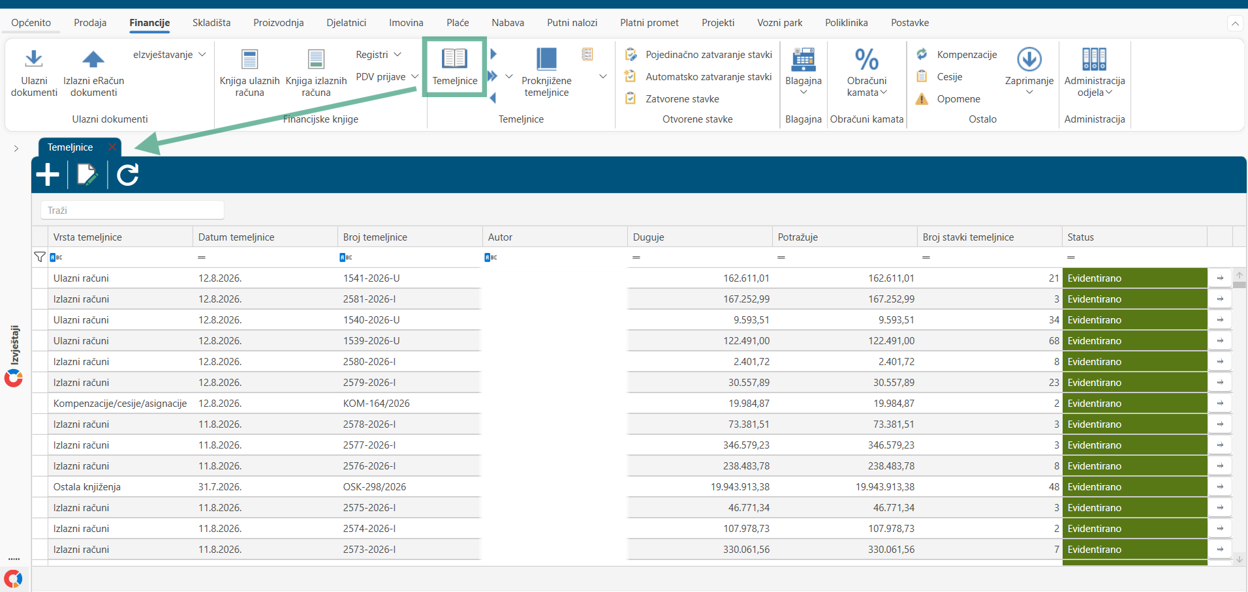Open Administracija odjela icon
Image resolution: width=1248 pixels, height=592 pixels.
[x=1095, y=59]
